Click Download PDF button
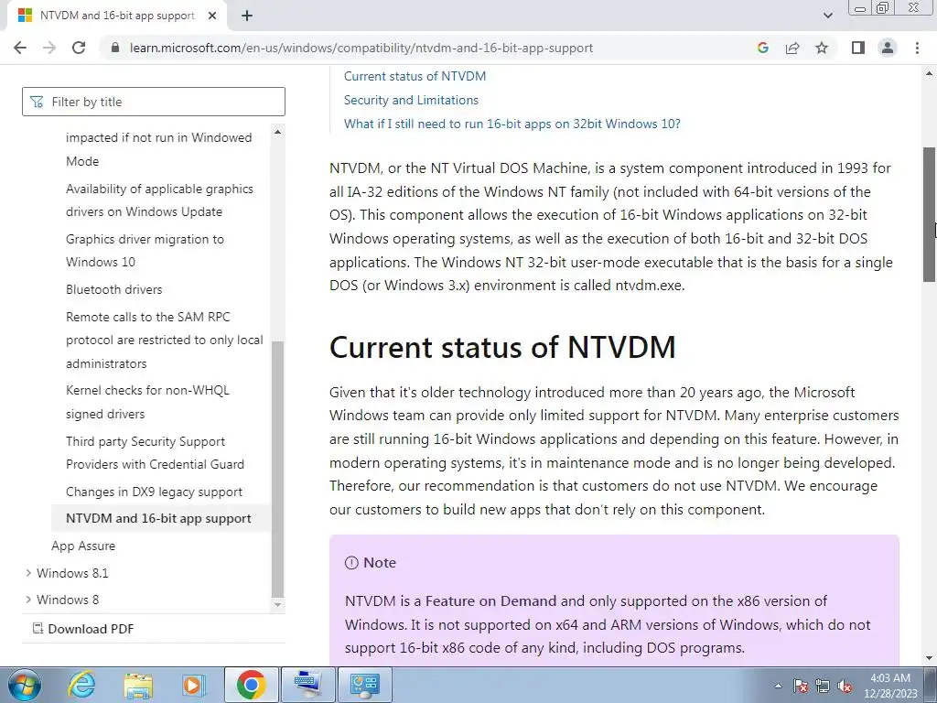Screen dimensions: 937x703 (83, 629)
